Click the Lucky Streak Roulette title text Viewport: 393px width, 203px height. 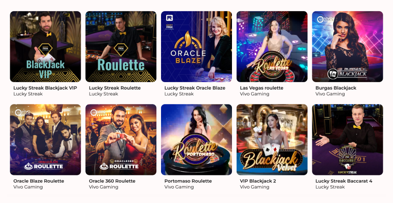tap(115, 88)
